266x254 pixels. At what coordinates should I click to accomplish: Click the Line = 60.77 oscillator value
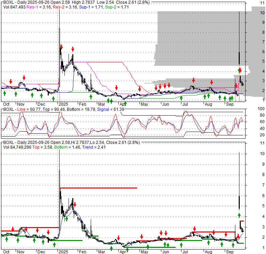(x=29, y=109)
